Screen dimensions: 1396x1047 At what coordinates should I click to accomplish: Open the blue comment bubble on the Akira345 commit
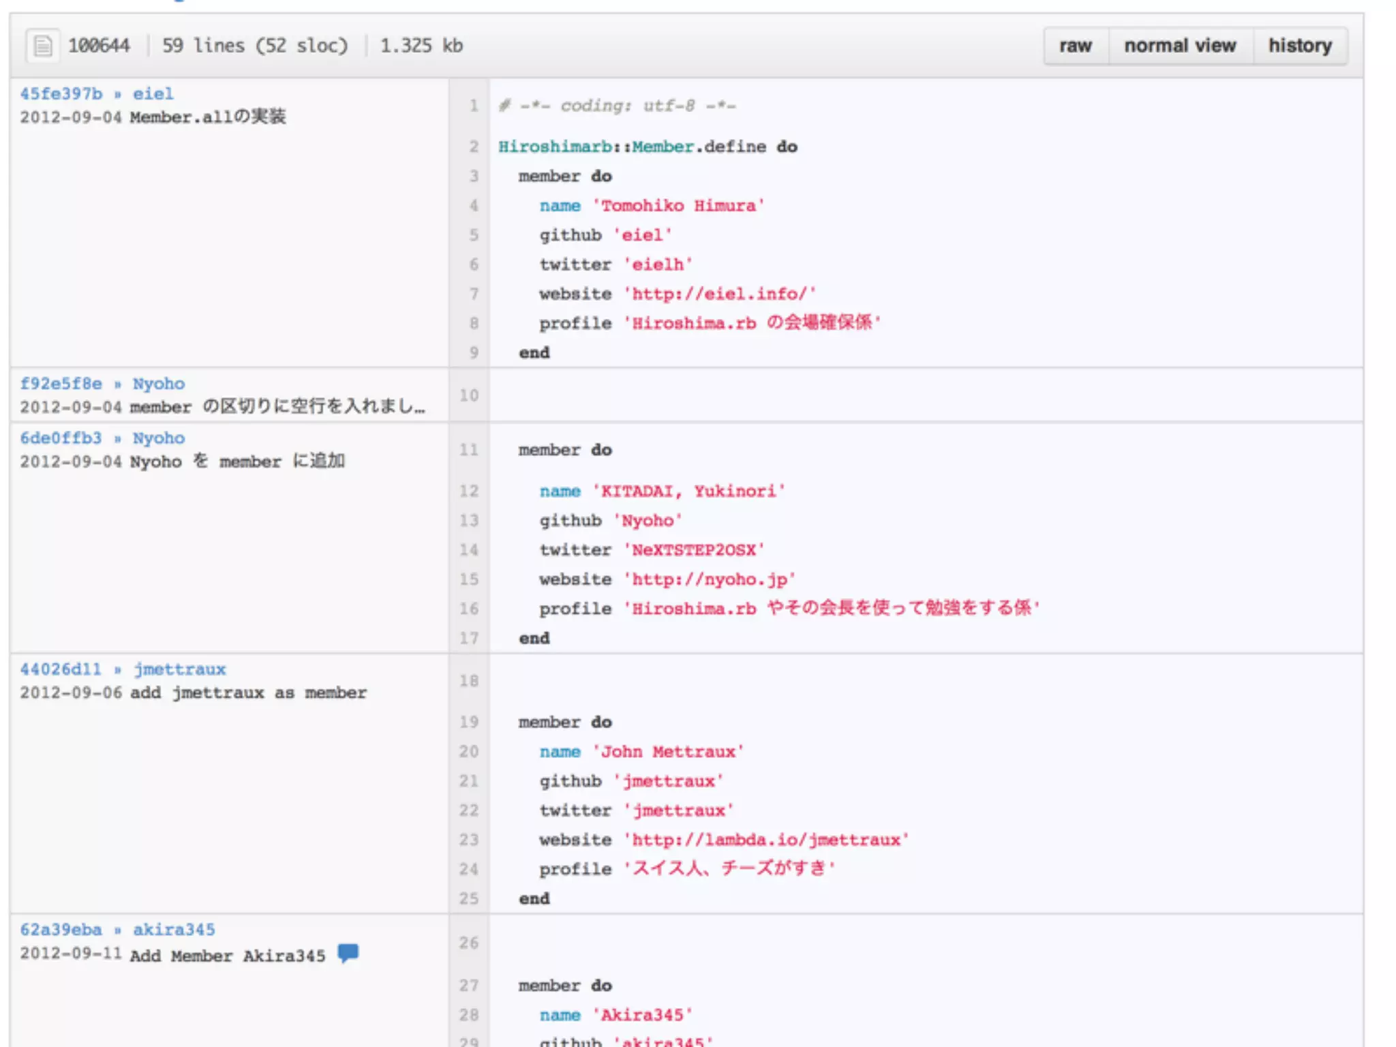pyautogui.click(x=348, y=952)
